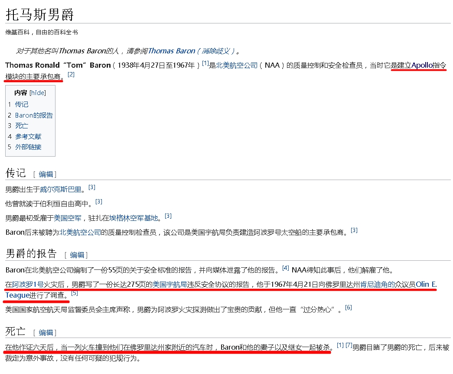Click the text 裁定为意外事故
Viewport: 453px width, 374px height.
[x=29, y=358]
